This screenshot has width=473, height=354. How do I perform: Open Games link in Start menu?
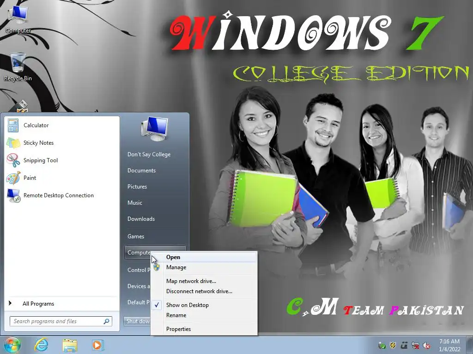pos(136,236)
